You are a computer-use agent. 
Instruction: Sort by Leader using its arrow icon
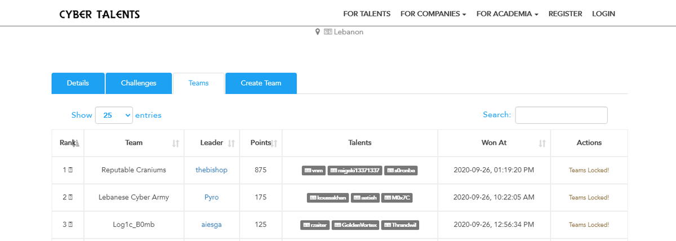(231, 144)
